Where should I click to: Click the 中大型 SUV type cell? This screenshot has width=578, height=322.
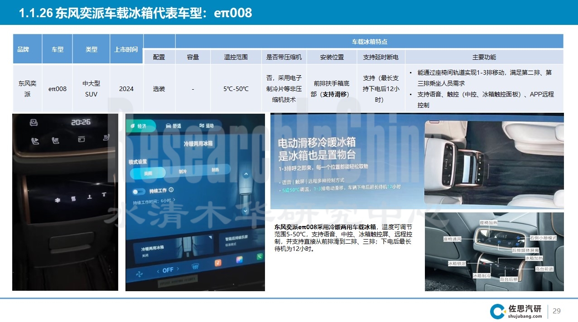[91, 89]
